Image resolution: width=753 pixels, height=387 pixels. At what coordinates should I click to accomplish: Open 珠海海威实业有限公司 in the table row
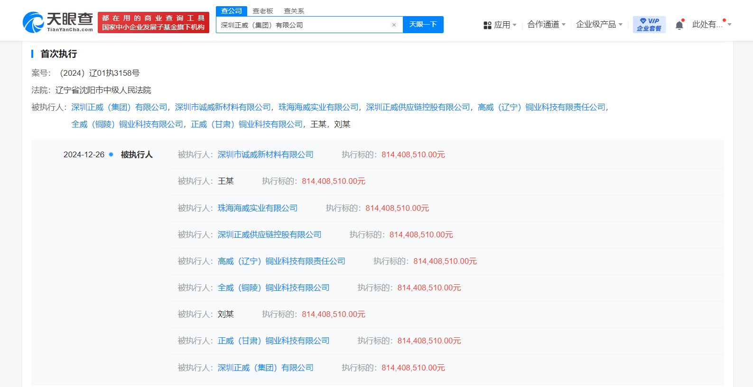coord(258,208)
